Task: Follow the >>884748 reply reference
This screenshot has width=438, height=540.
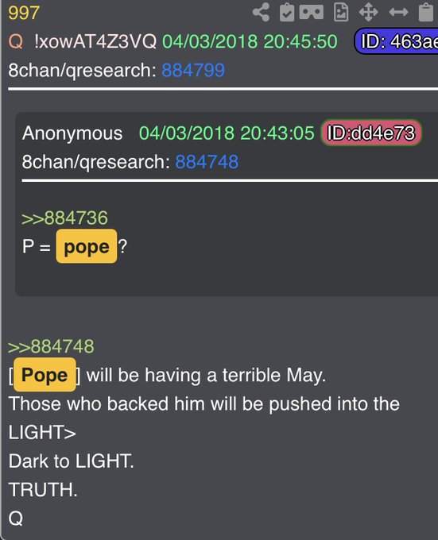Action: [51, 346]
